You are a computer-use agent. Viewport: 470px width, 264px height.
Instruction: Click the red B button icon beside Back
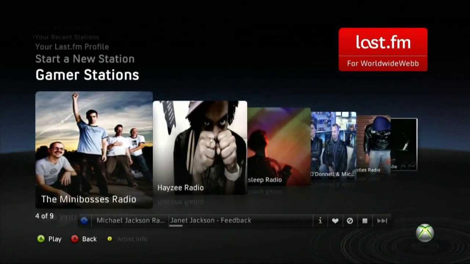(x=75, y=239)
